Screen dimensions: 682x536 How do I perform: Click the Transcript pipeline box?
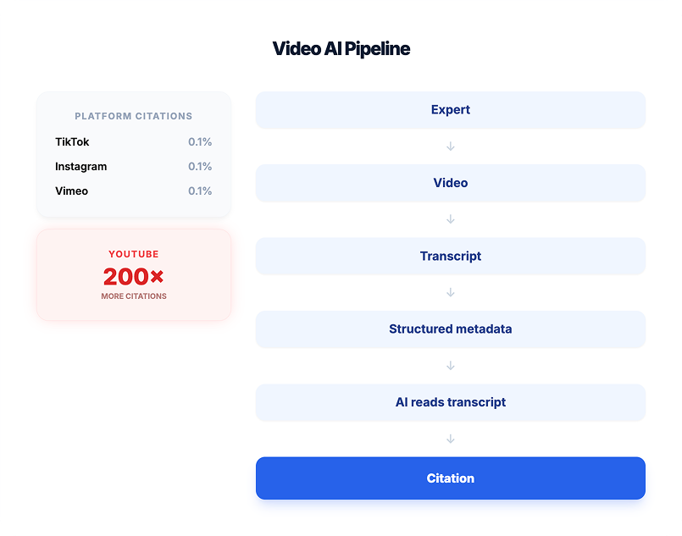(450, 256)
